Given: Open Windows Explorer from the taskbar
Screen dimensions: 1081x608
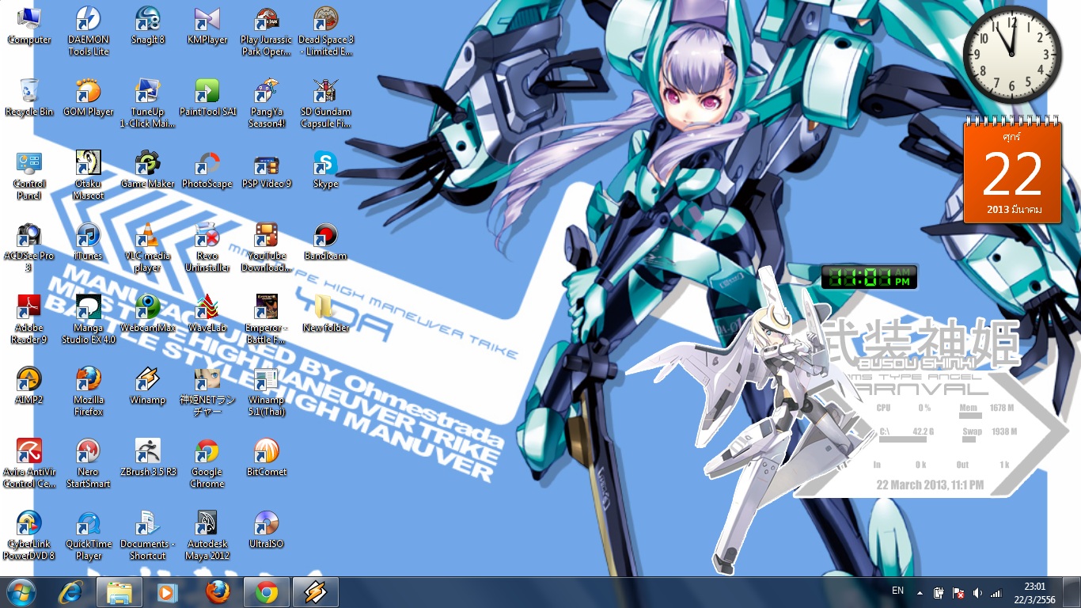Looking at the screenshot, I should [119, 592].
